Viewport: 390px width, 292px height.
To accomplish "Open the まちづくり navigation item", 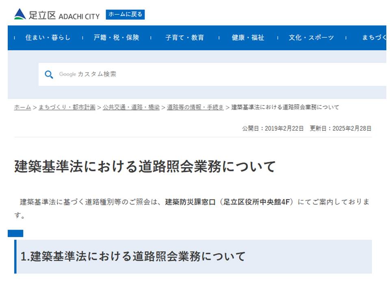I will pyautogui.click(x=374, y=38).
